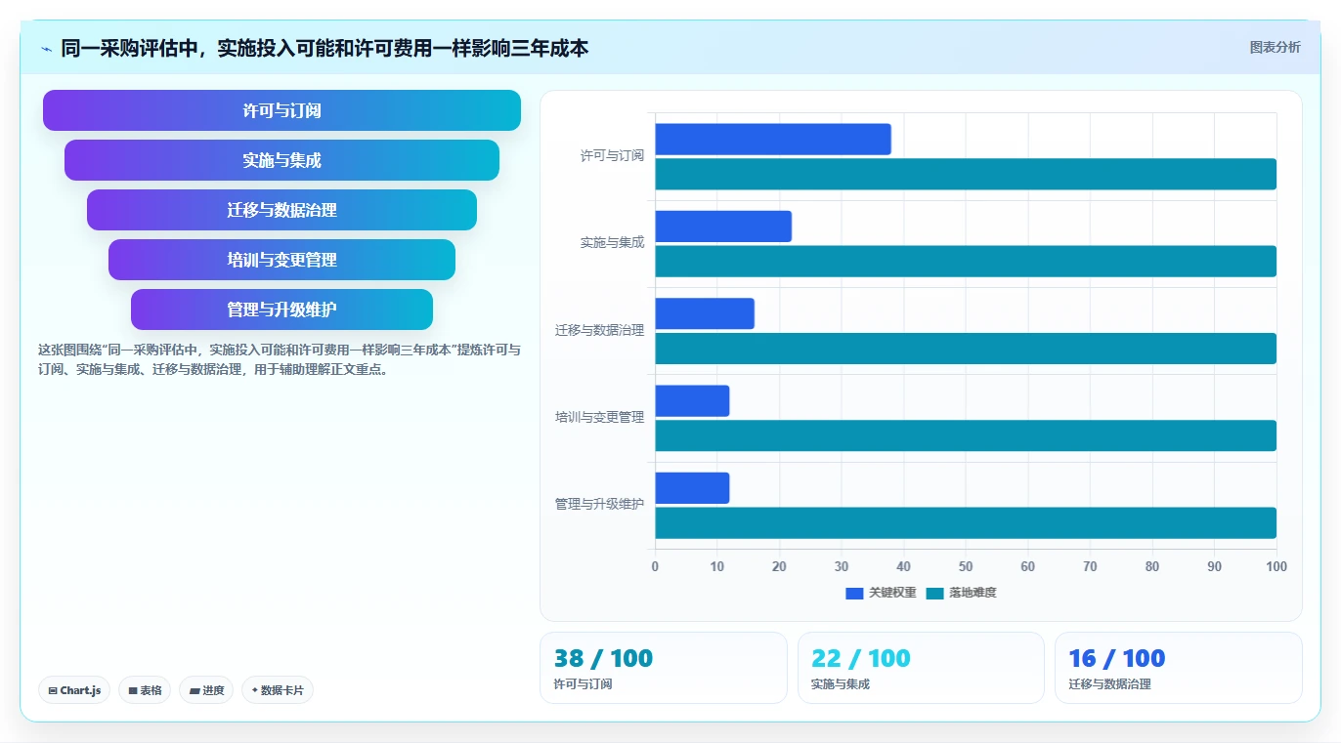The height and width of the screenshot is (743, 1341).
Task: Click the 许可与订阅 y-axis label
Action: click(x=612, y=155)
